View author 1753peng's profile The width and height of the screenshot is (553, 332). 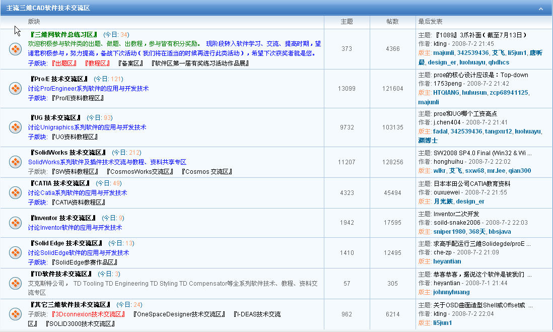tap(448, 84)
